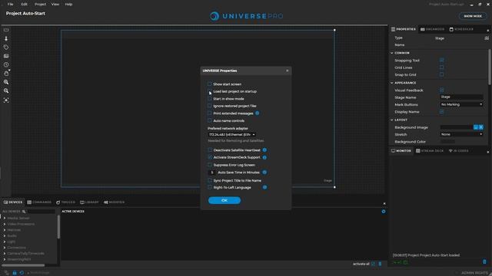Expand Audio device category

(x=5, y=236)
